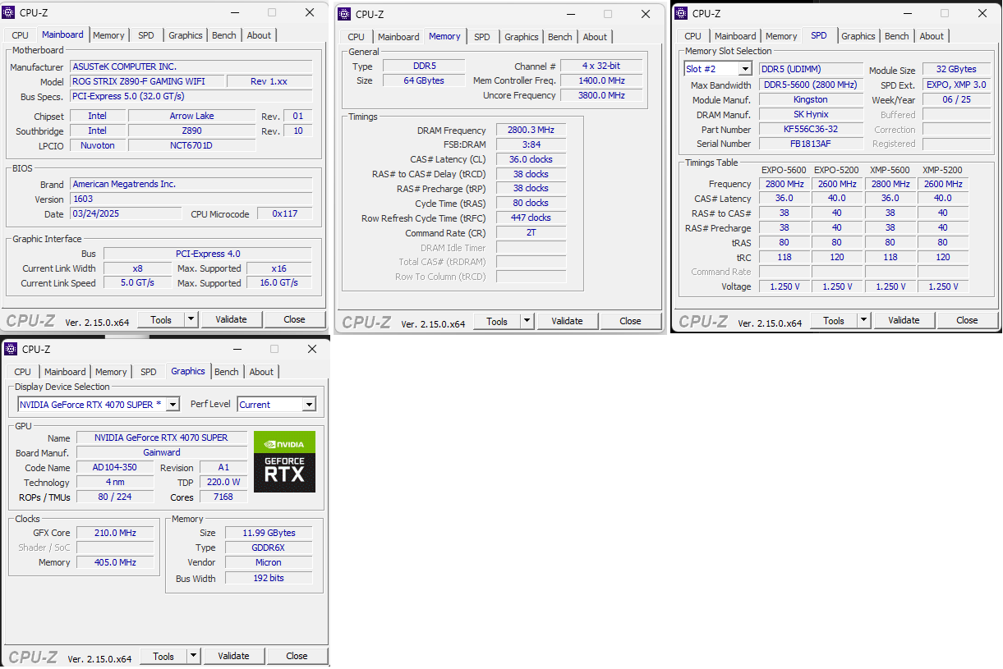The height and width of the screenshot is (669, 1003).
Task: Click Close button in Graphics window footer
Action: [x=297, y=656]
